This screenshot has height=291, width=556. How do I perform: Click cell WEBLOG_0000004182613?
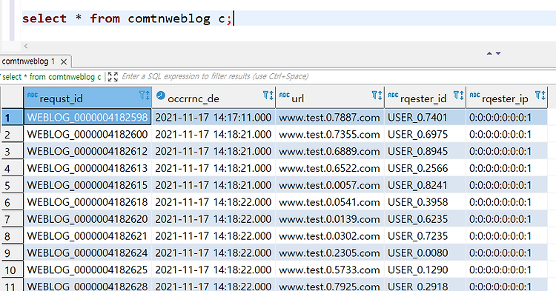87,168
